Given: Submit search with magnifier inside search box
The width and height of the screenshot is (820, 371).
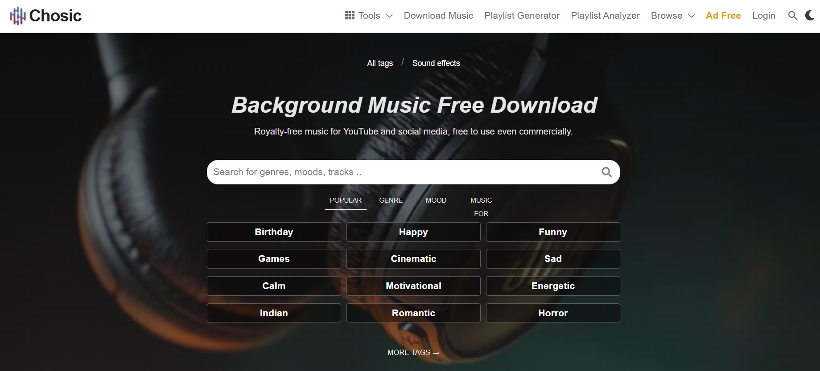Looking at the screenshot, I should 606,172.
